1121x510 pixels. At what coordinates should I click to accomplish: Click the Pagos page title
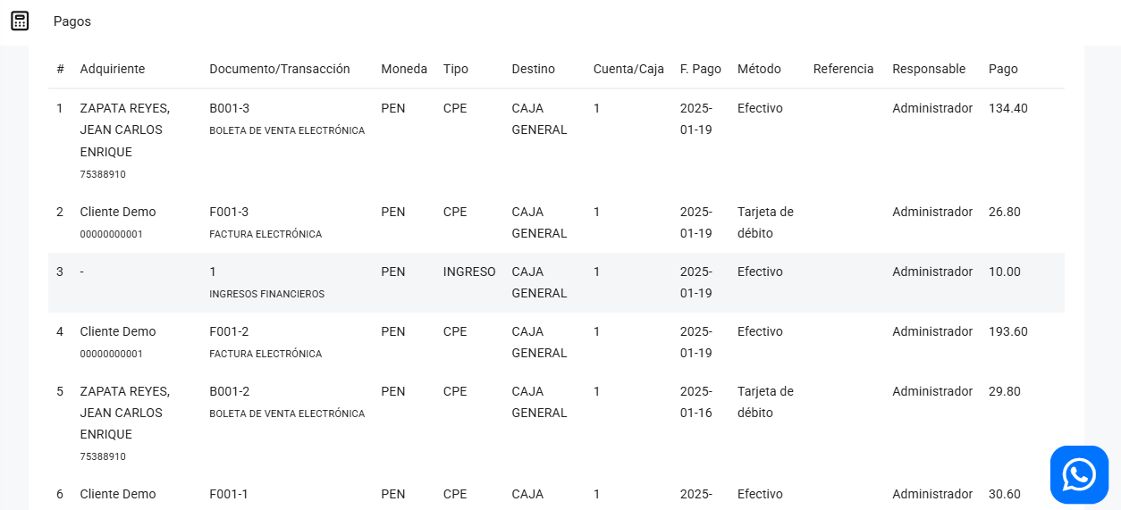pos(72,21)
